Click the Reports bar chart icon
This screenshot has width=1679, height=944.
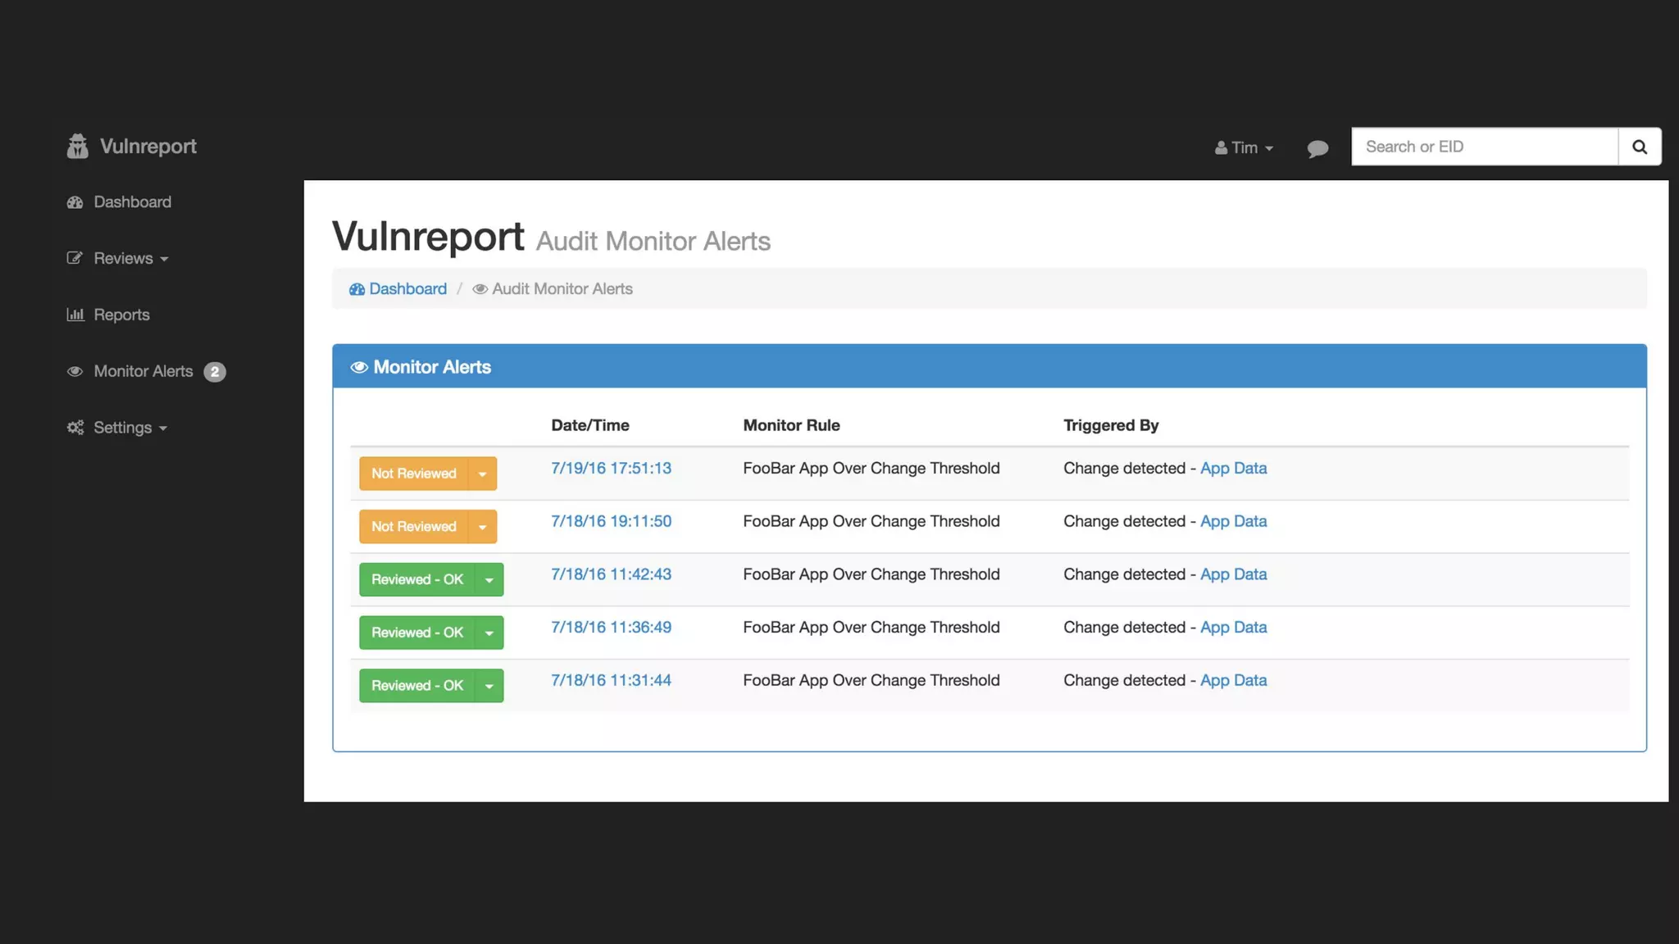click(x=75, y=315)
